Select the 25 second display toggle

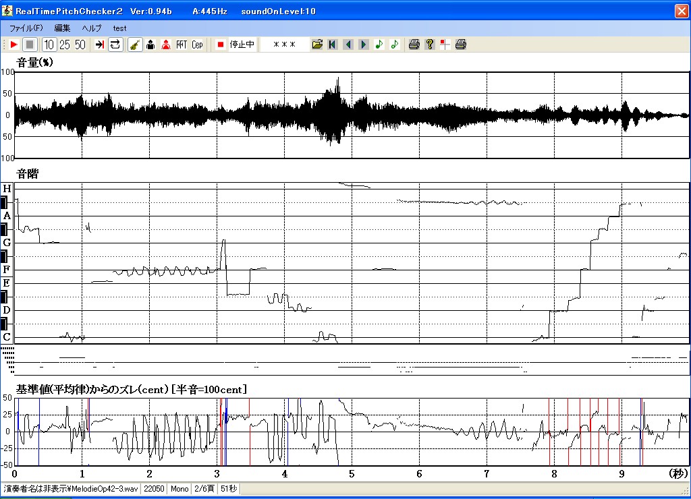(65, 45)
